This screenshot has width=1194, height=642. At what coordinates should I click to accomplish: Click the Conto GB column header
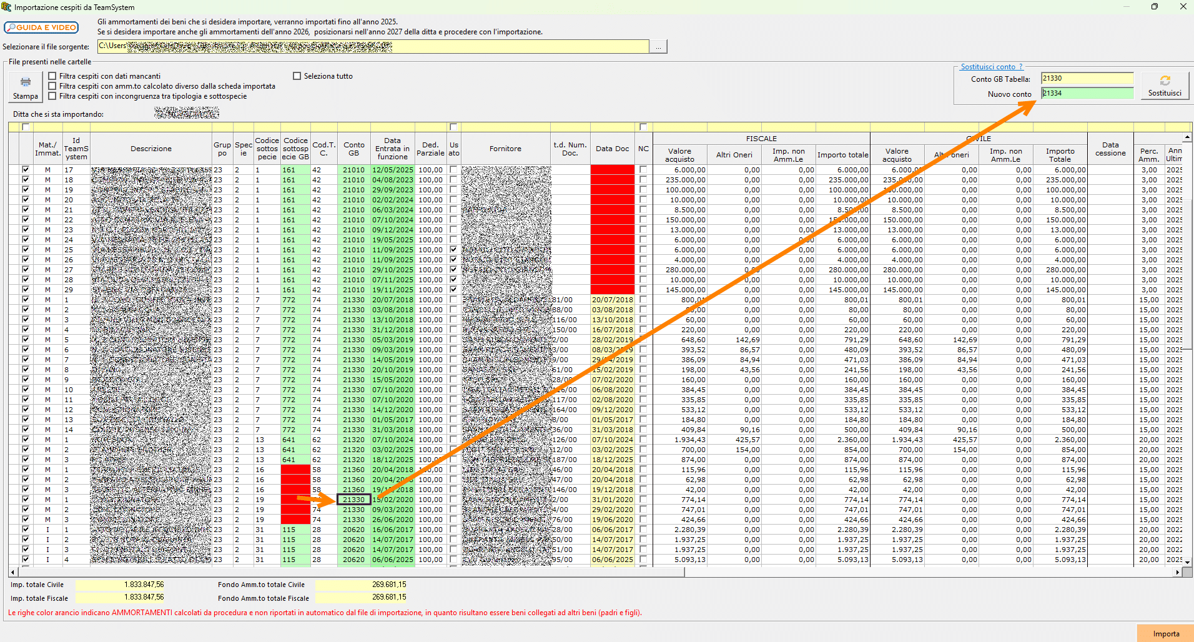pos(354,149)
